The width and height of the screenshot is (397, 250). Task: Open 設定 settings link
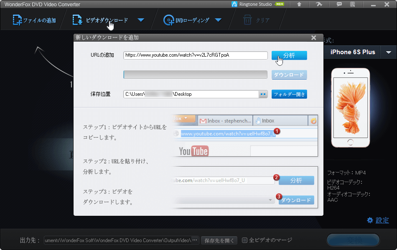pyautogui.click(x=382, y=220)
